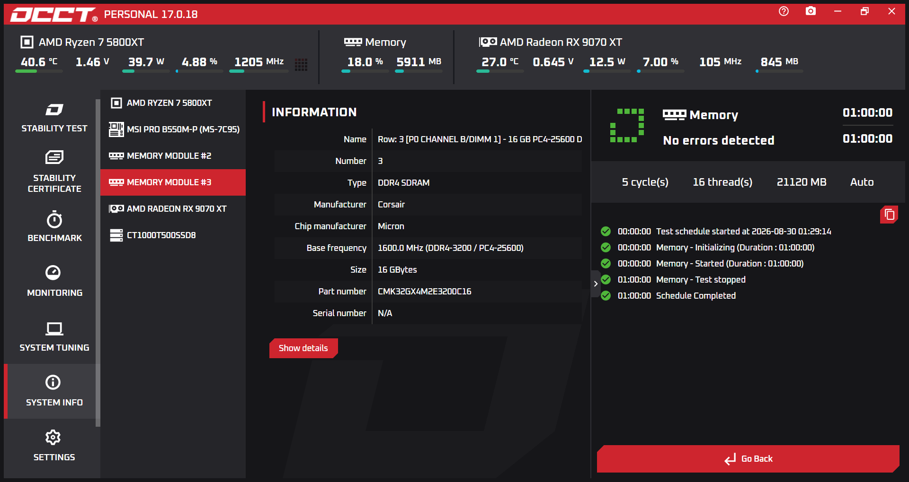Viewport: 909px width, 482px height.
Task: Click the Serial number value N/A
Action: (385, 313)
